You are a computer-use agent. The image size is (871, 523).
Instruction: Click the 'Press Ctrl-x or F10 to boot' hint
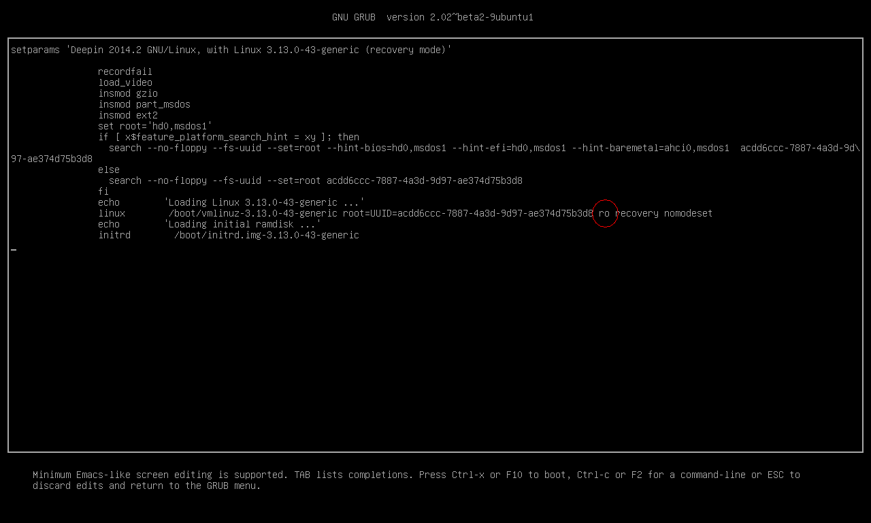pyautogui.click(x=493, y=475)
